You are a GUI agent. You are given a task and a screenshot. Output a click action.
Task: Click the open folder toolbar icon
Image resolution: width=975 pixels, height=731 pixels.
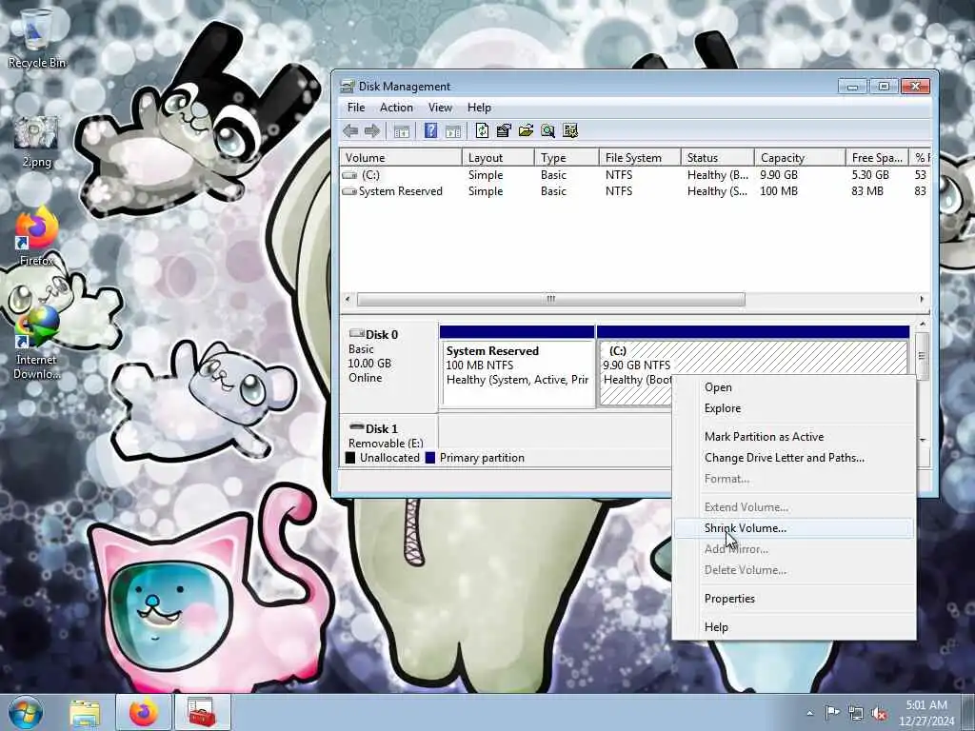526,130
